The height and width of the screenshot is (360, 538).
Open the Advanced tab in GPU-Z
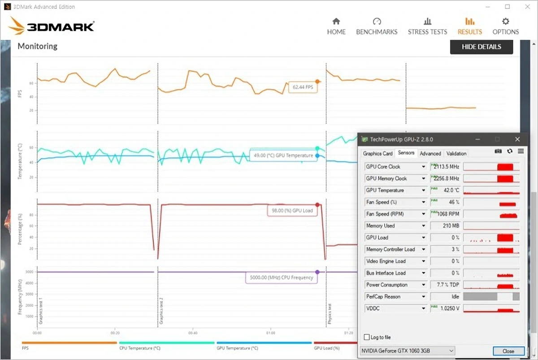[430, 153]
